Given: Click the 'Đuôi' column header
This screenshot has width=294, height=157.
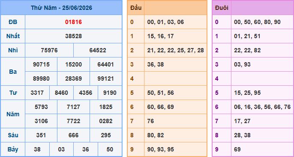Looking at the screenshot, I should 222,8.
